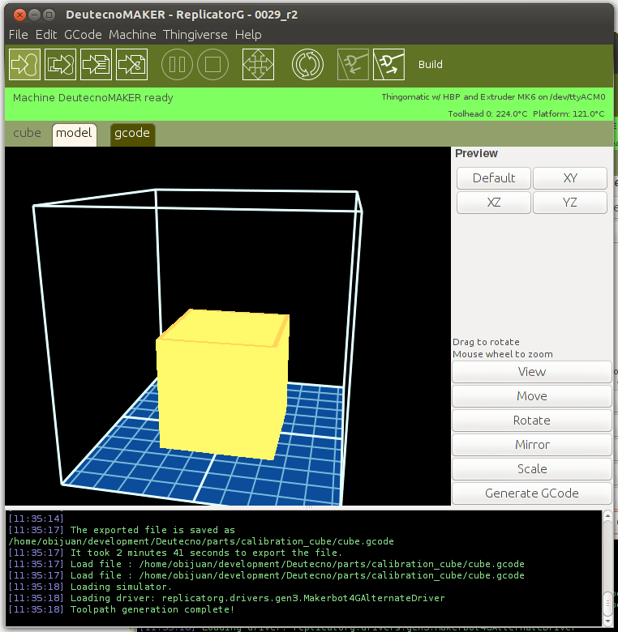Click the second arrow toolbar icon
Viewport: 618px width, 632px height.
[60, 65]
